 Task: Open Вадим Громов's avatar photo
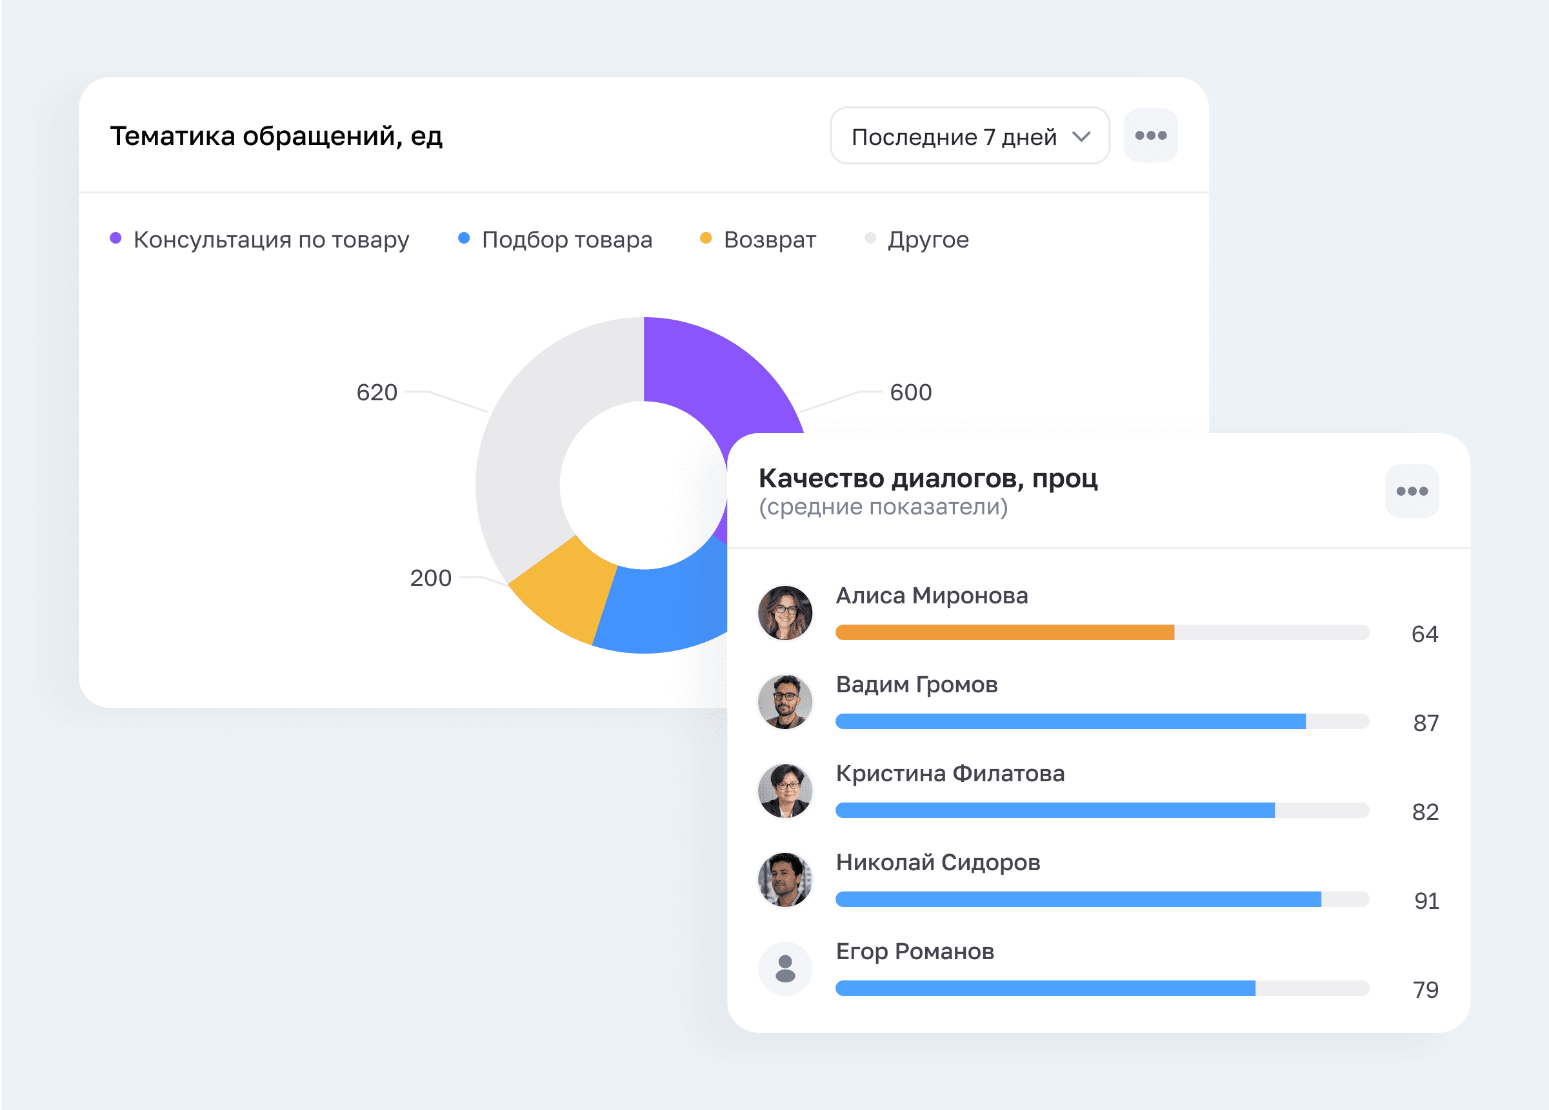[x=784, y=702]
